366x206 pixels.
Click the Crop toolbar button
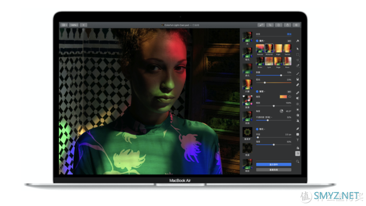pos(270,25)
